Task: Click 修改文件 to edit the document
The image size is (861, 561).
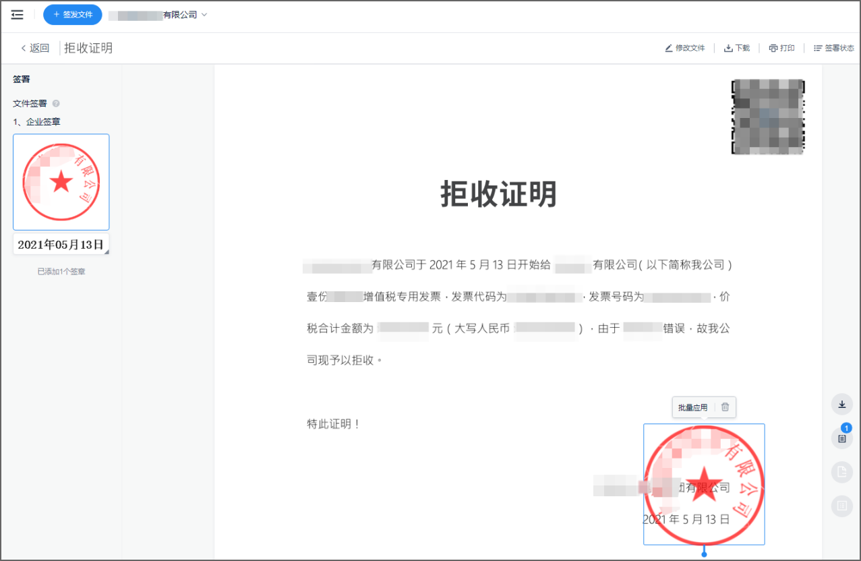Action: pos(684,49)
